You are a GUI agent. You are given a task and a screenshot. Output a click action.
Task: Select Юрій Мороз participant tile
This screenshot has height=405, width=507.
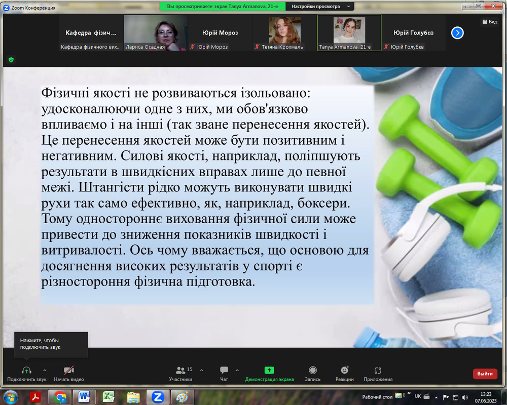[220, 32]
